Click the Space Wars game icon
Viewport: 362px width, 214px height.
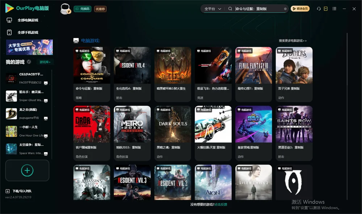[11, 149]
